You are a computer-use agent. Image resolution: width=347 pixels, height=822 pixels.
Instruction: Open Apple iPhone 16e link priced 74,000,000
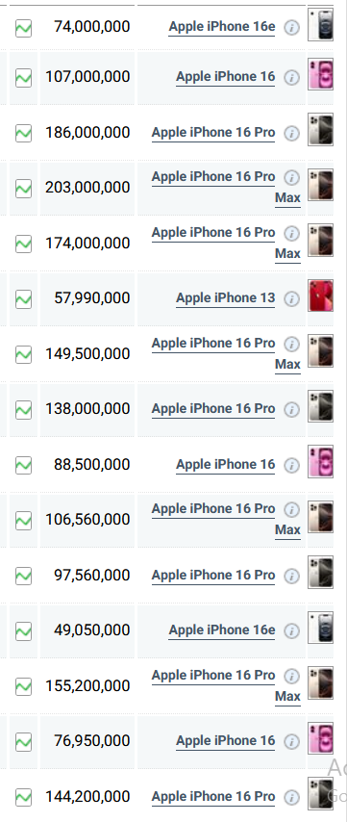(x=222, y=27)
